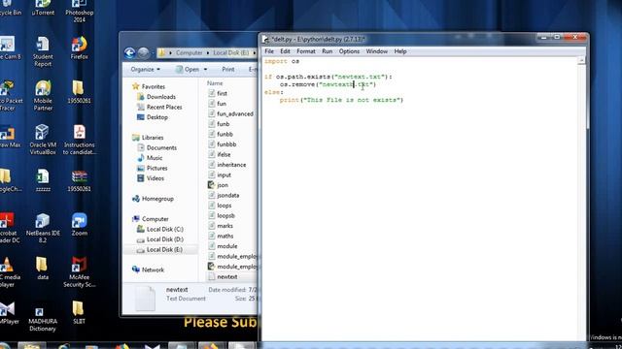Screen dimensions: 622x349
Task: Open the Edit menu in IDLE
Action: pos(285,51)
